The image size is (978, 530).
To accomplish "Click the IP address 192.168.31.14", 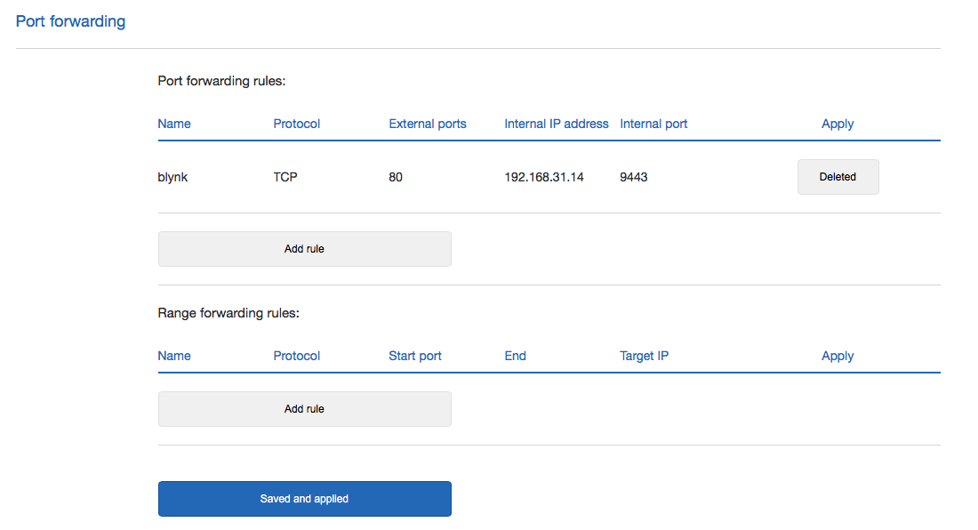I will pyautogui.click(x=544, y=177).
